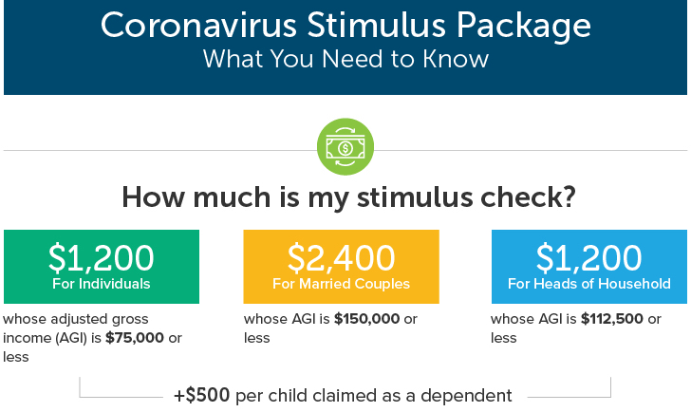691x412 pixels.
Task: Click the For Heads of Household label
Action: point(589,284)
